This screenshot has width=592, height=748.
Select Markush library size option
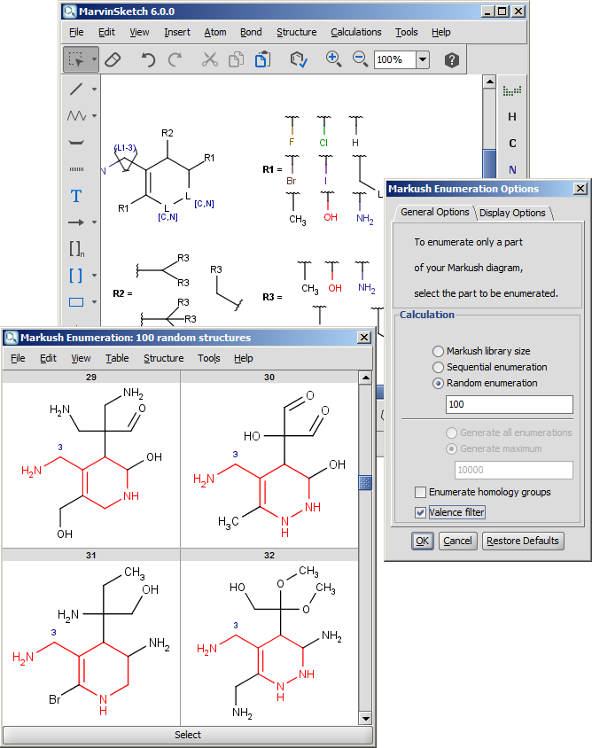tap(439, 351)
